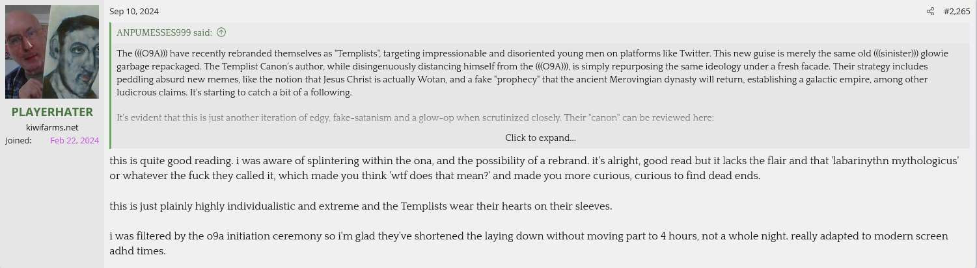Click the share icon beside post number
This screenshot has width=977, height=268.
click(x=930, y=12)
